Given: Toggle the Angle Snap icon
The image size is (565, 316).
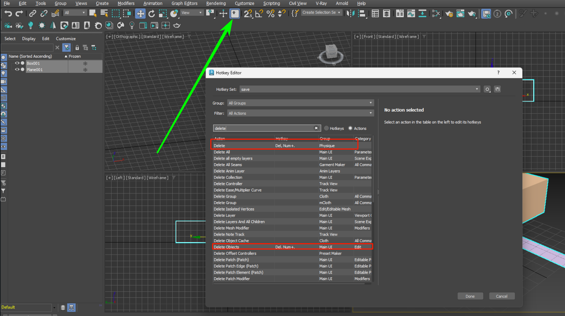Looking at the screenshot, I should 259,14.
